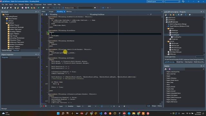
Task: Click the pin icon of the Projects panel
Action: pyautogui.click(x=201, y=12)
